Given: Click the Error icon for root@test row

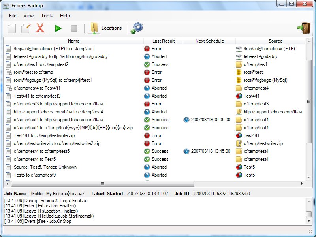Looking at the screenshot, I should [x=147, y=72].
